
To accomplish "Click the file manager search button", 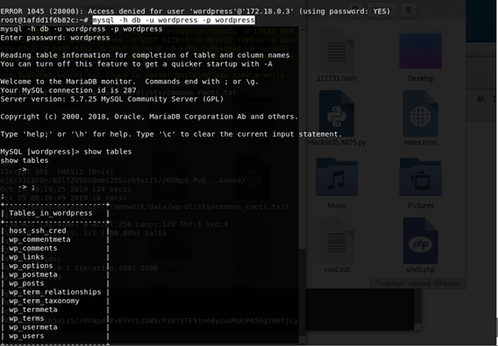I will click(355, 10).
